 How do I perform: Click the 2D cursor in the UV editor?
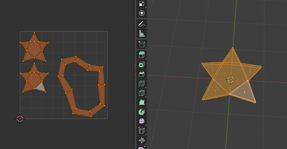(20, 119)
